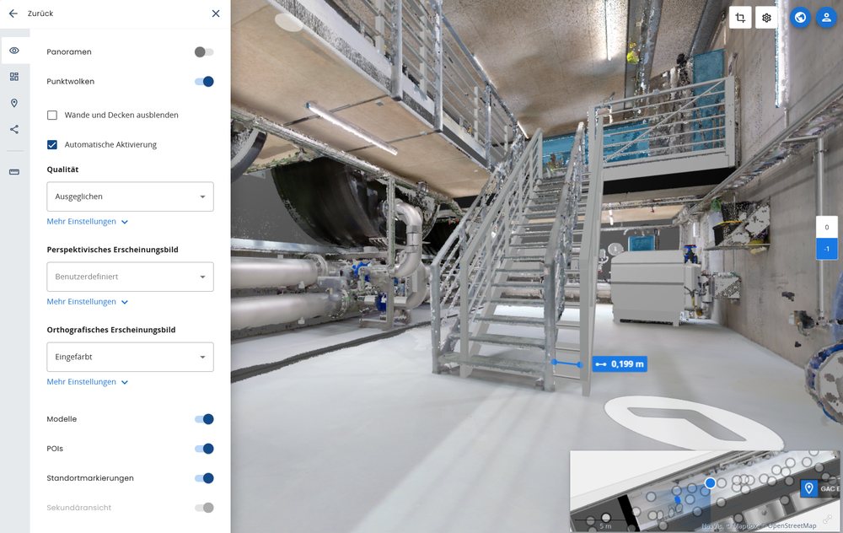Select floor level 0
The width and height of the screenshot is (843, 533).
click(827, 228)
